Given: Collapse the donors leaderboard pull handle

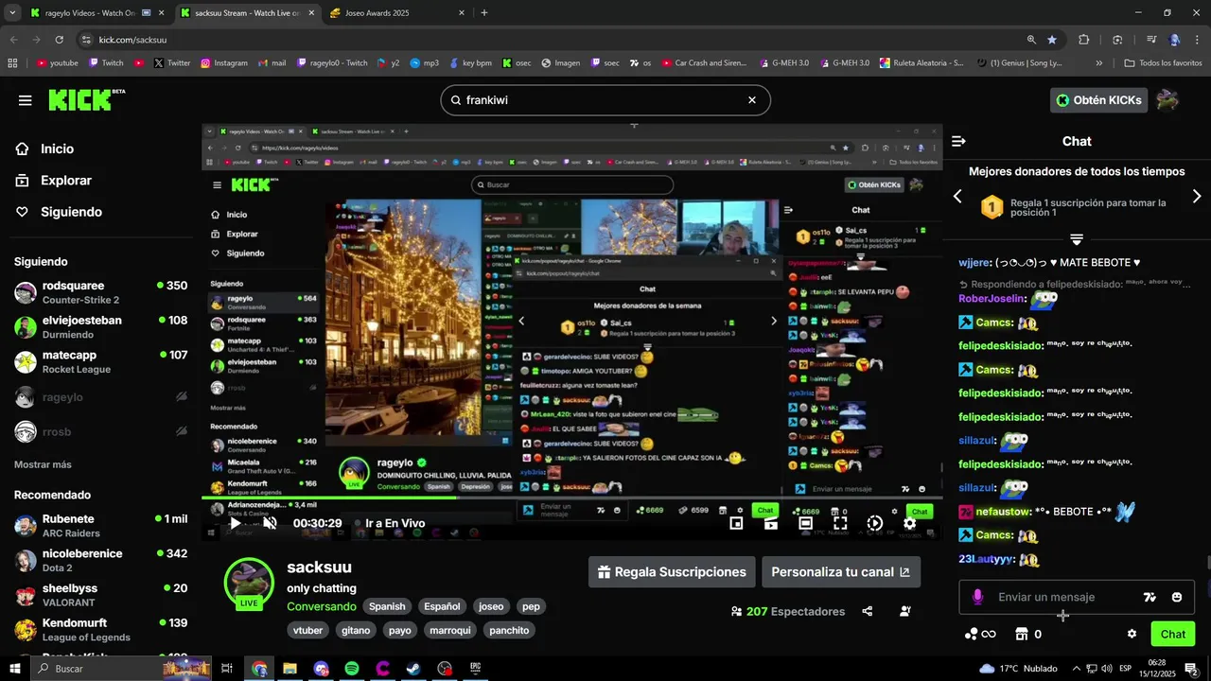Looking at the screenshot, I should pos(1076,239).
